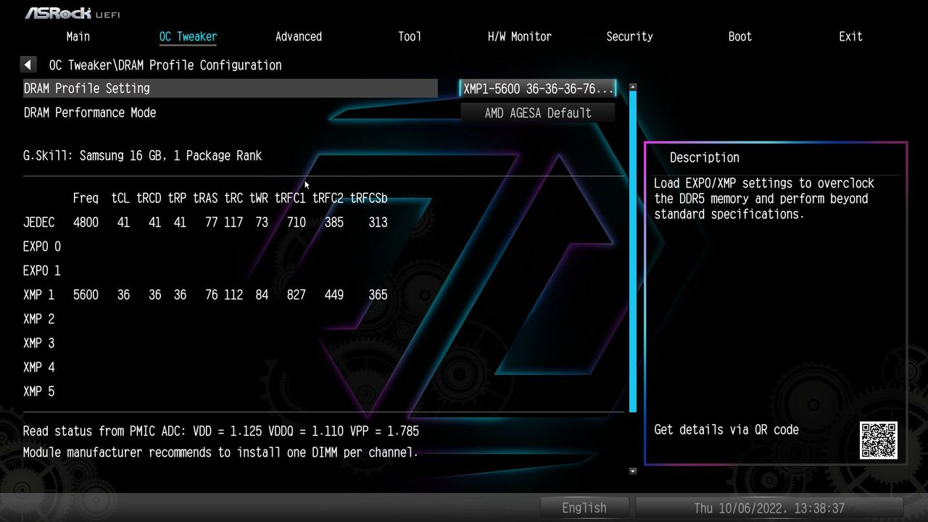The image size is (928, 522).
Task: Click the tCL column header
Action: coord(120,198)
